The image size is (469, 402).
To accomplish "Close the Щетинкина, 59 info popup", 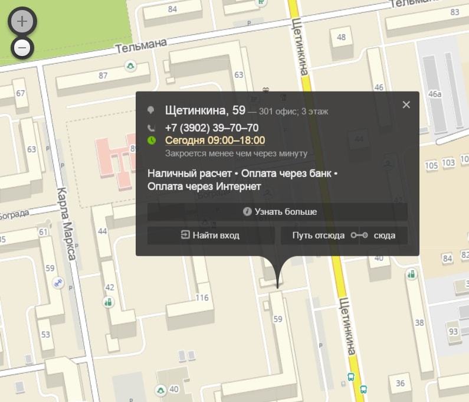I will tap(406, 104).
